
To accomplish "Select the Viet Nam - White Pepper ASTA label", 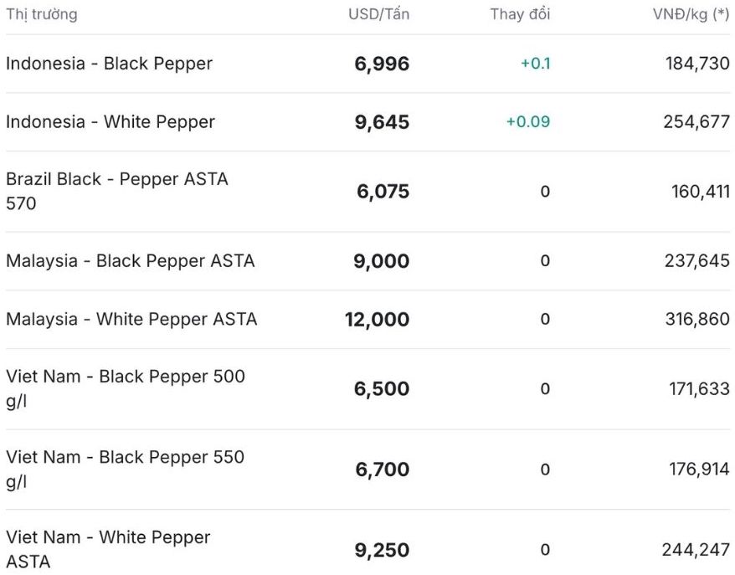I will coord(108,548).
